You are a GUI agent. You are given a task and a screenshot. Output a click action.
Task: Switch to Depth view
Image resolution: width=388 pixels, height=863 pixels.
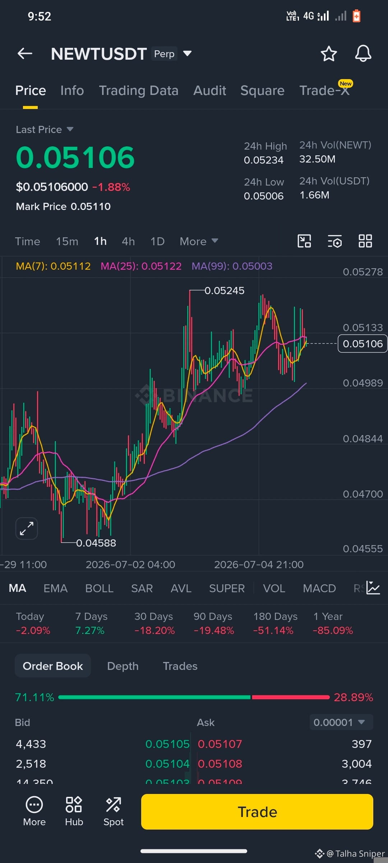point(123,666)
